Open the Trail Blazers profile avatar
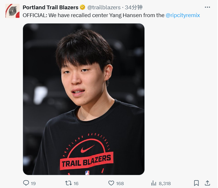The width and height of the screenshot is (218, 188). pyautogui.click(x=12, y=11)
